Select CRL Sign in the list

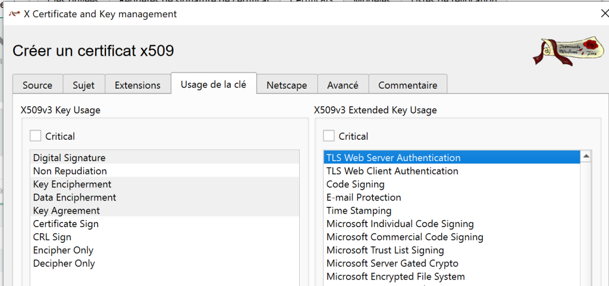click(x=52, y=237)
